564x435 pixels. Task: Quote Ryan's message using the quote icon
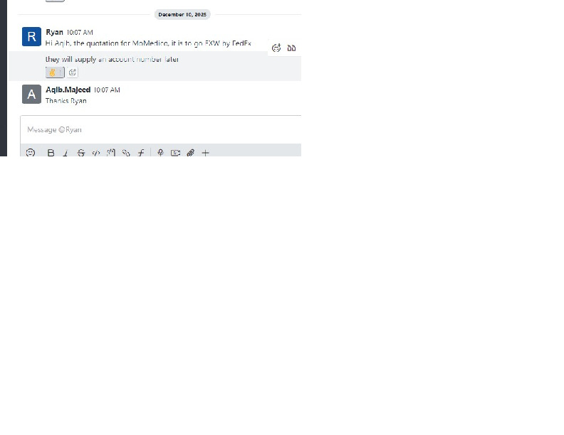[291, 48]
